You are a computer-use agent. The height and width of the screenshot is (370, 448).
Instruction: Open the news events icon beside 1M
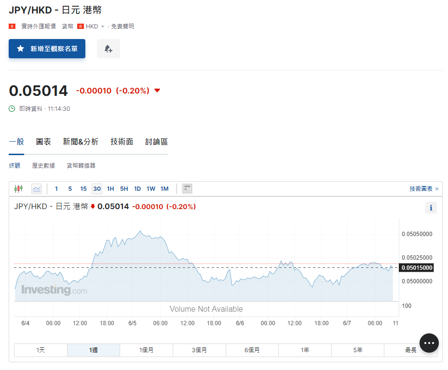187,188
